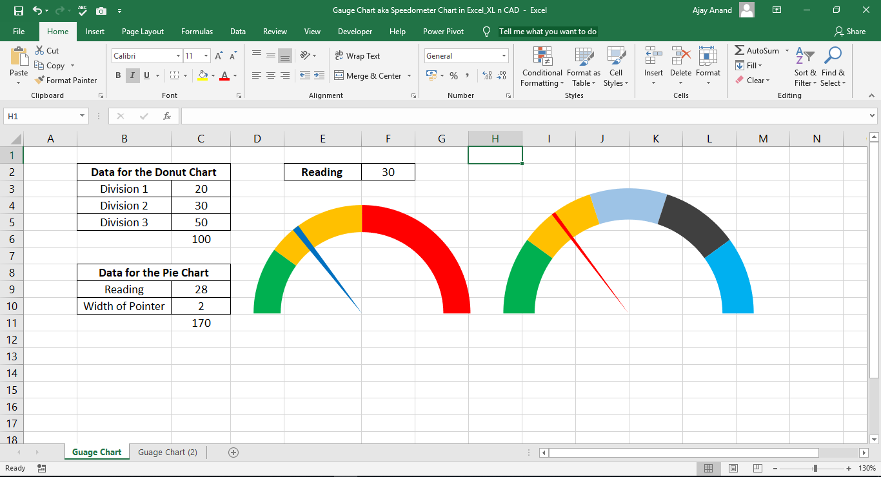881x477 pixels.
Task: Click the Insert cells icon
Action: coord(653,57)
